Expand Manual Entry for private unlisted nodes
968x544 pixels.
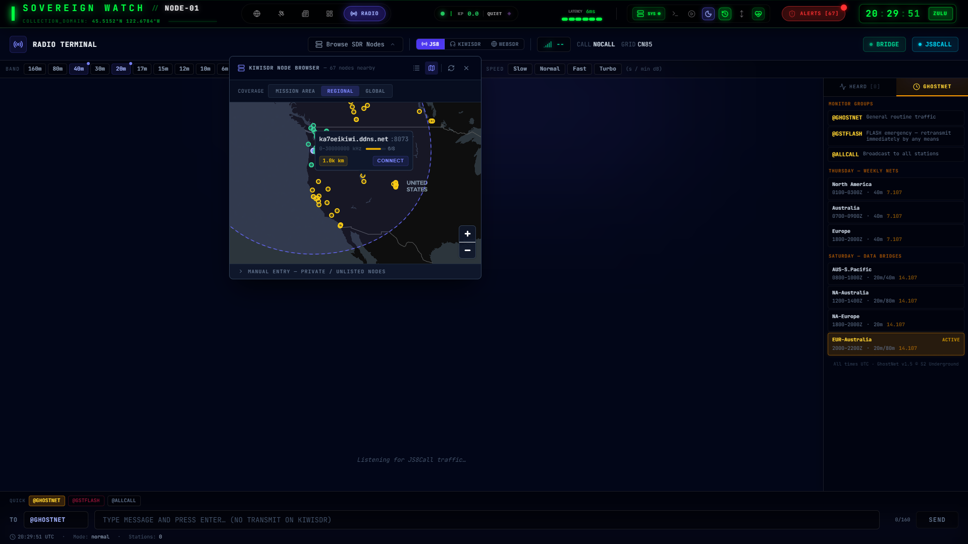316,271
